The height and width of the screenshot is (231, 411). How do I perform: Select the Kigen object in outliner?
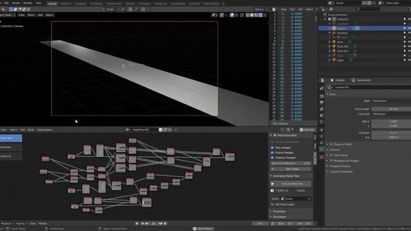click(x=340, y=60)
